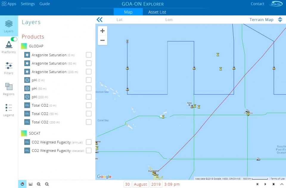286x188 pixels.
Task: Open the Terrain Map basemap dropdown
Action: [x=266, y=20]
